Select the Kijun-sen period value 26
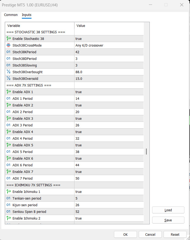Viewport: 190px width, 240px height. (x=109, y=205)
